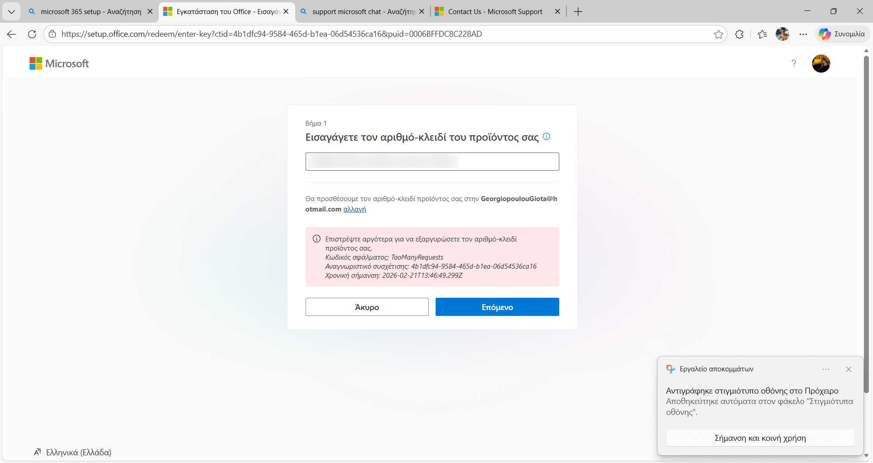Refresh the current page
Viewport: 873px width, 463px height.
click(32, 34)
